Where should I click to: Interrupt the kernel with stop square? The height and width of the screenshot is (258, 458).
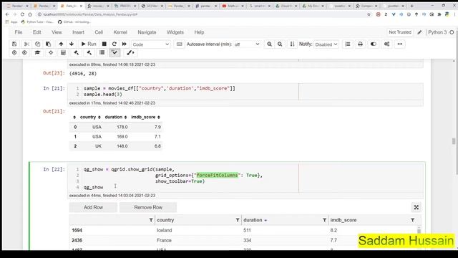point(104,44)
